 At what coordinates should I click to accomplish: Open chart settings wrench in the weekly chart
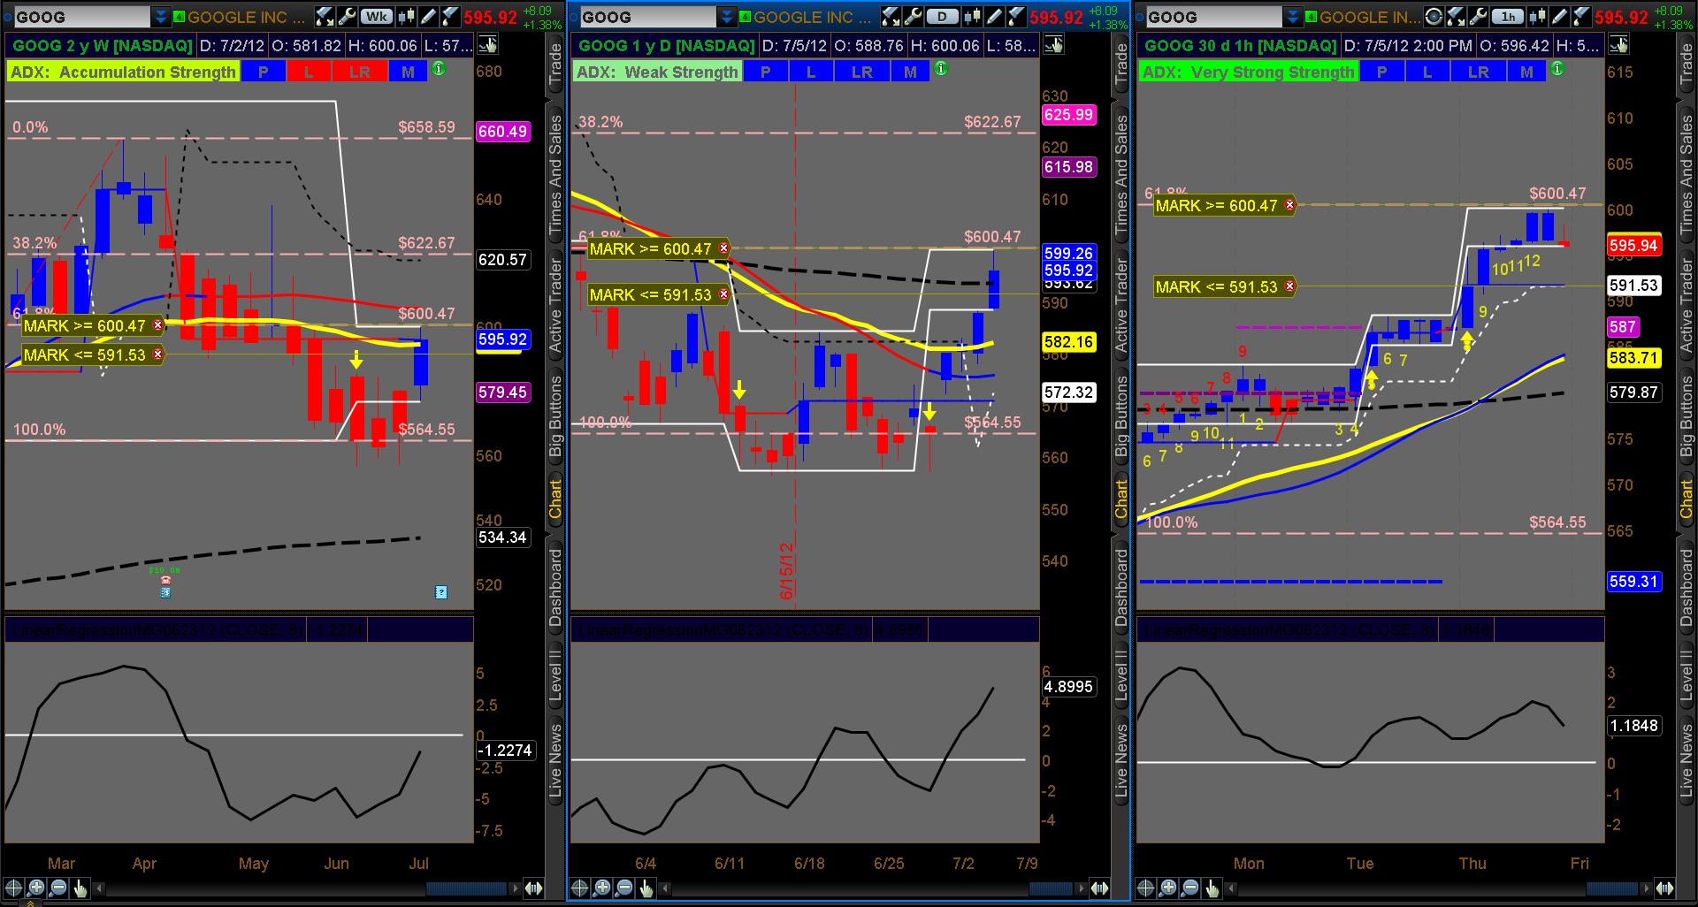(347, 17)
